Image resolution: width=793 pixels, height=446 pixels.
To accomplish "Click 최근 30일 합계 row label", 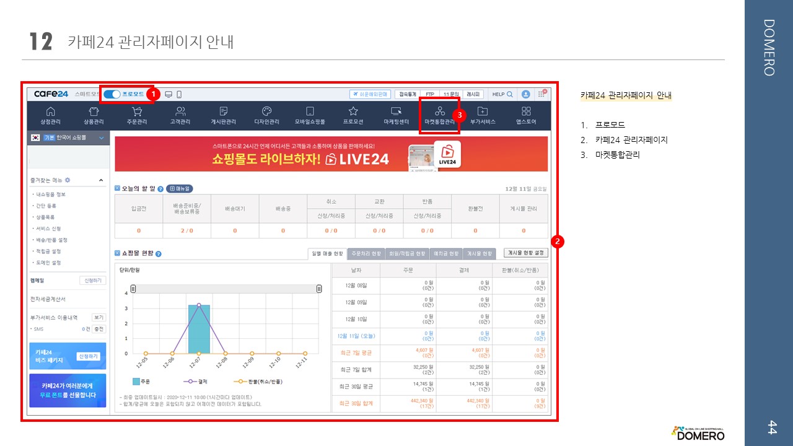I will pyautogui.click(x=356, y=403).
